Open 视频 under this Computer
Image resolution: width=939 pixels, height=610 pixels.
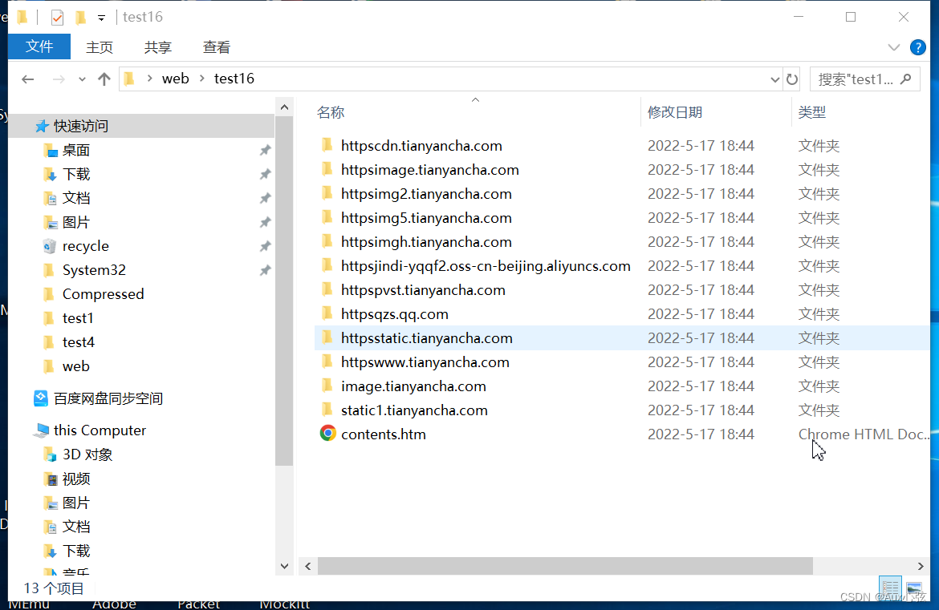coord(76,479)
